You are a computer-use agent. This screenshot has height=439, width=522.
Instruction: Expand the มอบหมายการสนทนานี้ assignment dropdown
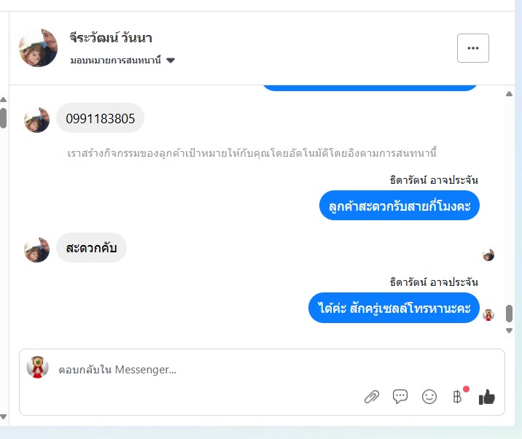[122, 61]
